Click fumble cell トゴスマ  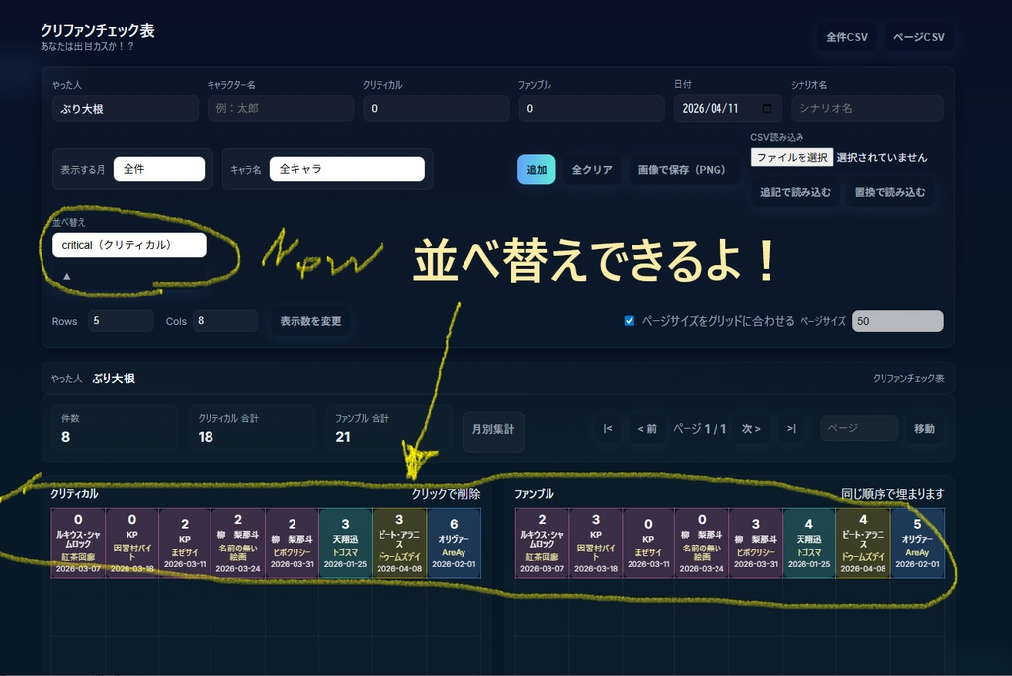point(808,543)
